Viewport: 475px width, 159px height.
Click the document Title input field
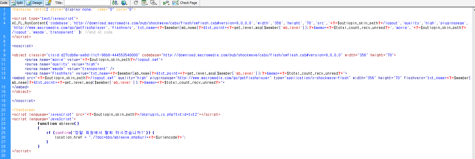[x=87, y=3]
